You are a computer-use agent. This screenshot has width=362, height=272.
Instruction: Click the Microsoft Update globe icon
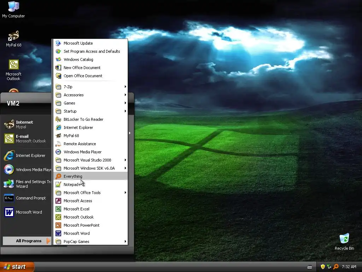click(x=58, y=43)
